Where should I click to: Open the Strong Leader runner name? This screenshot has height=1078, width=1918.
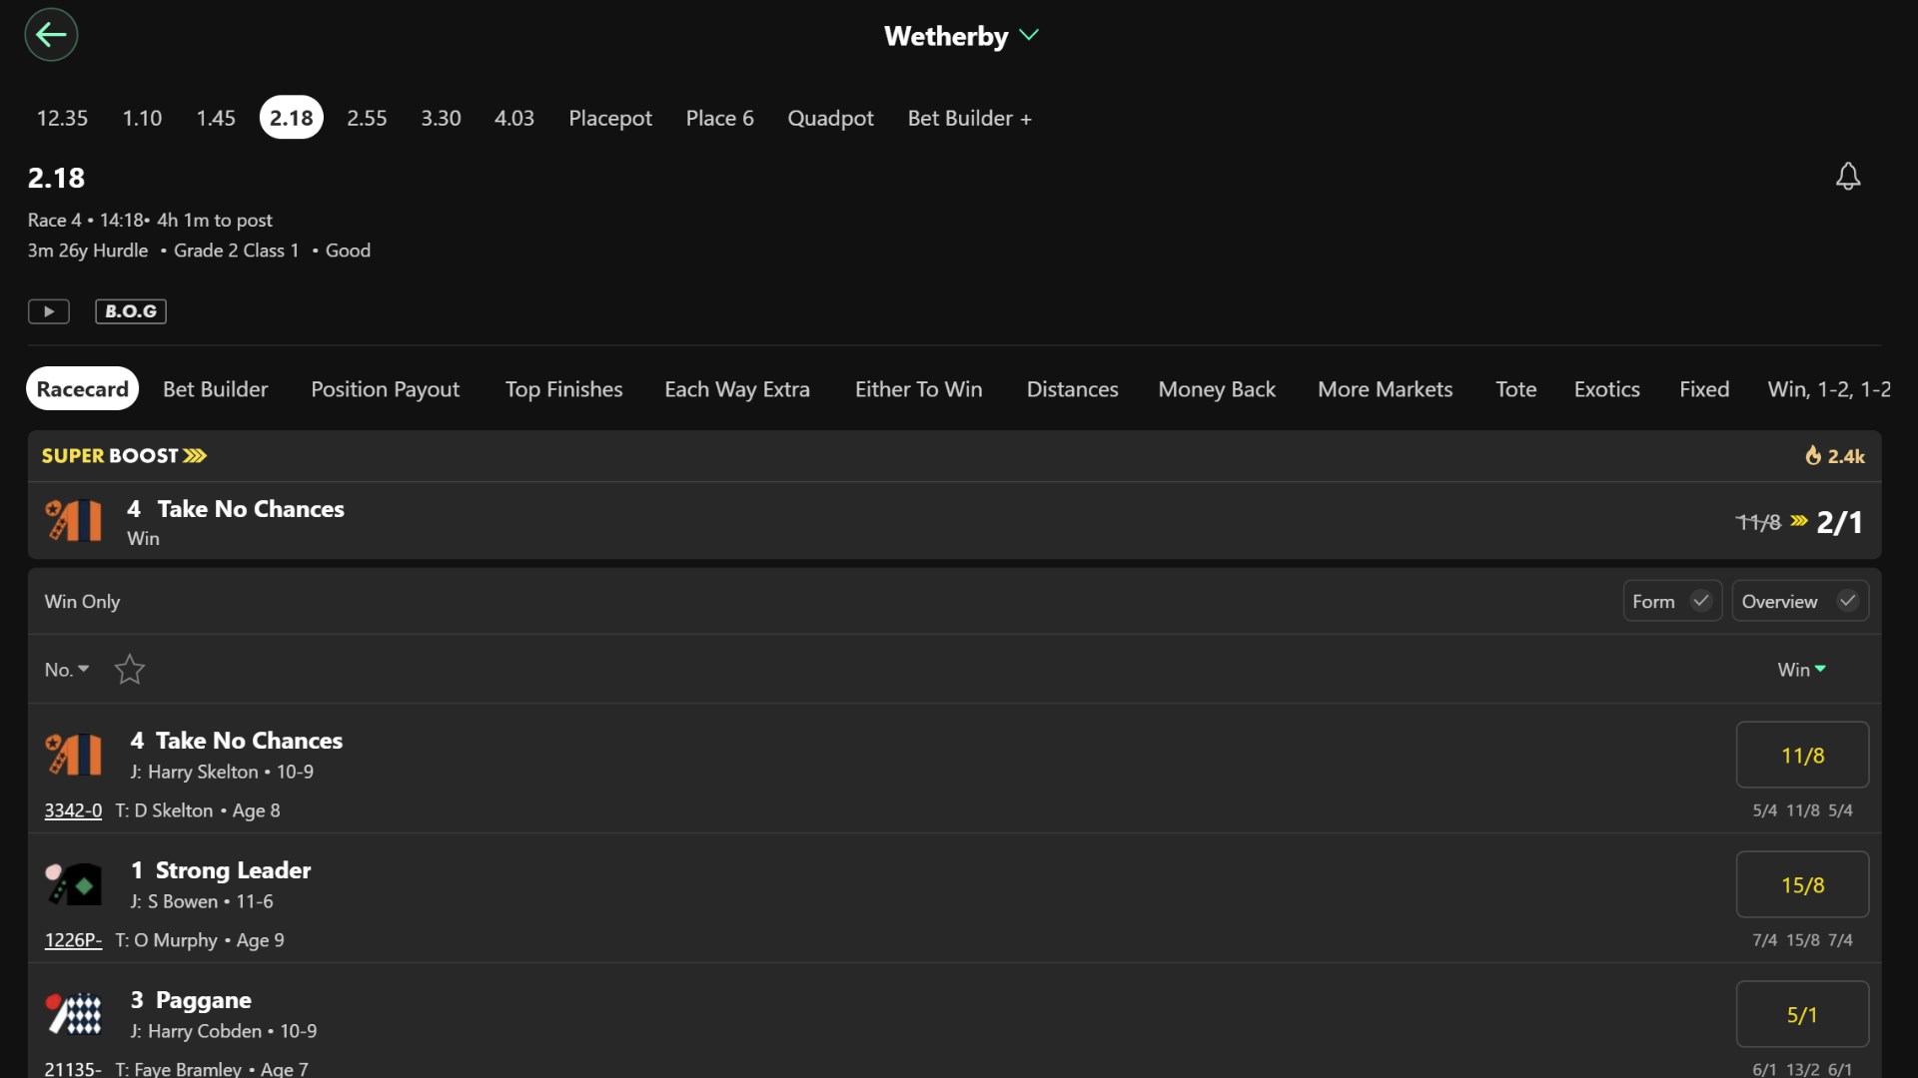[233, 870]
